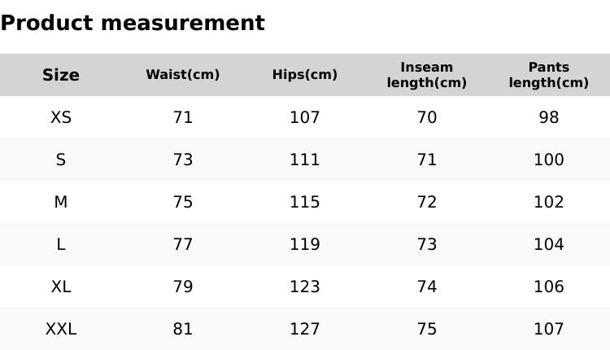Click the Waist(cm) column header
The height and width of the screenshot is (350, 610).
[x=183, y=75]
